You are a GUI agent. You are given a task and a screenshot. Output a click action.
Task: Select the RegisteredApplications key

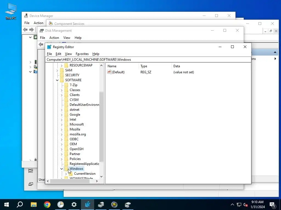(85, 164)
